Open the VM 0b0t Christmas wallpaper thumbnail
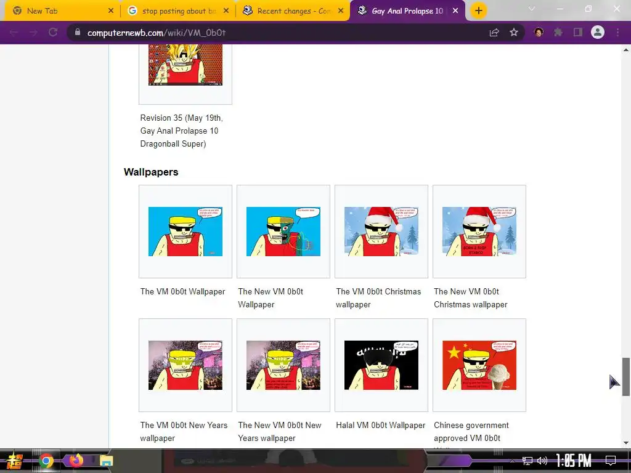 pos(381,232)
